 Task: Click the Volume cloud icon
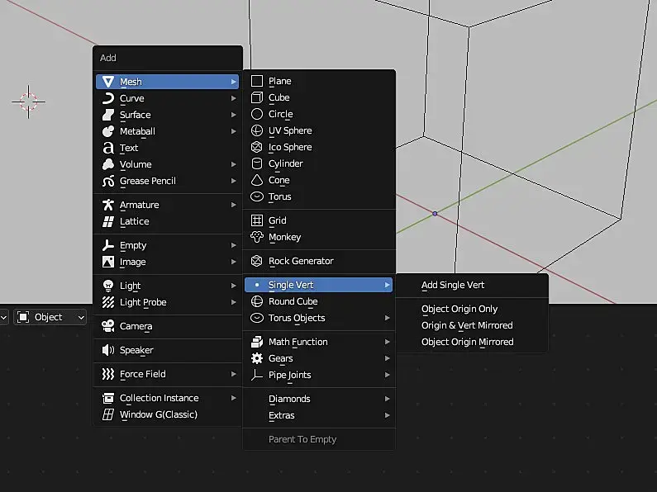click(108, 164)
